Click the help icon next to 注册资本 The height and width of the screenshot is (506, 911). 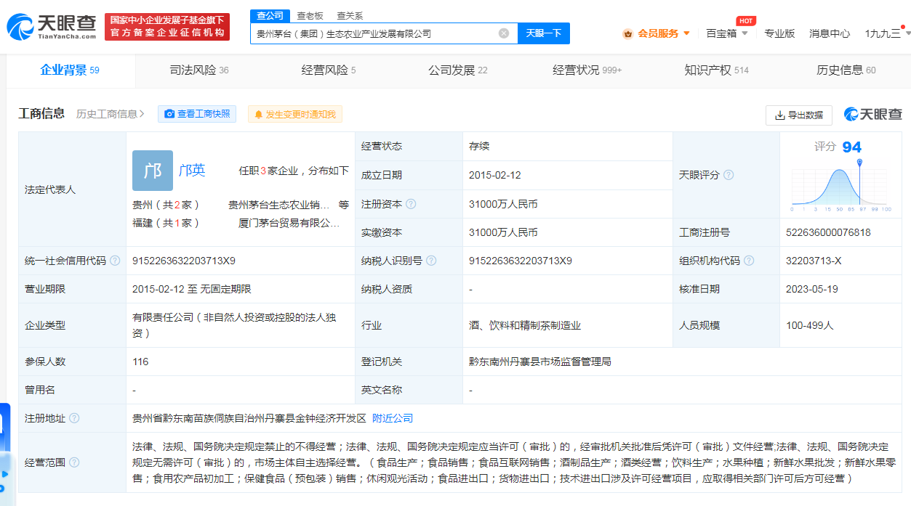coord(411,204)
